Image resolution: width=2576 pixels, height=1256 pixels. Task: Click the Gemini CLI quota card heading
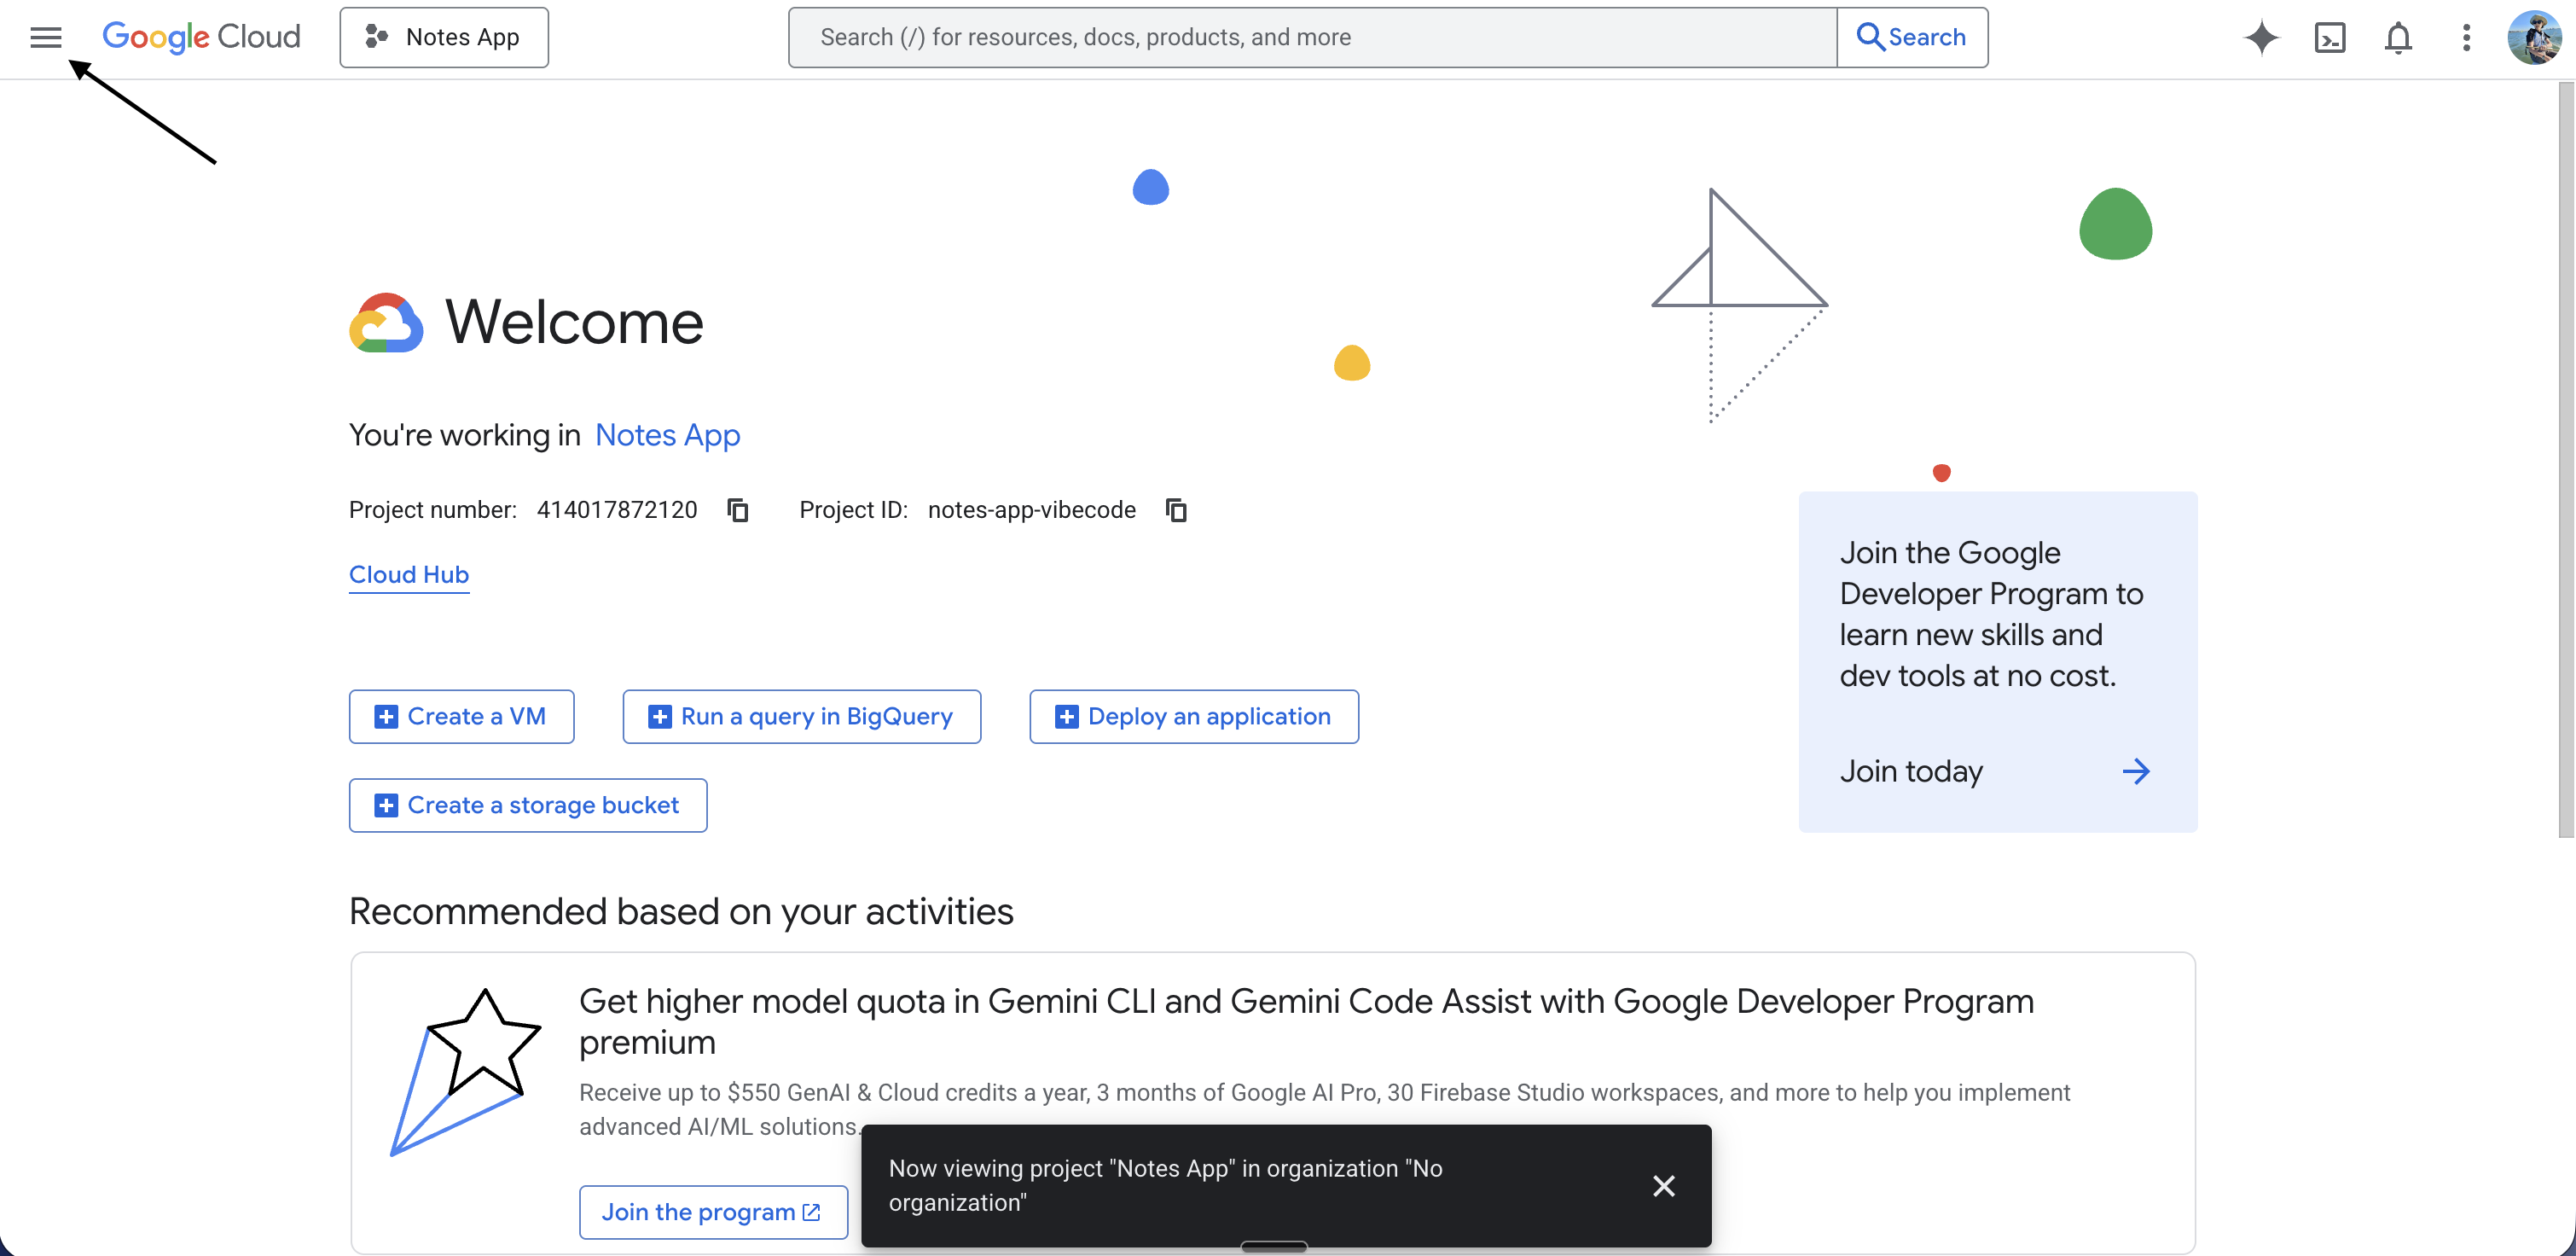1306,1021
